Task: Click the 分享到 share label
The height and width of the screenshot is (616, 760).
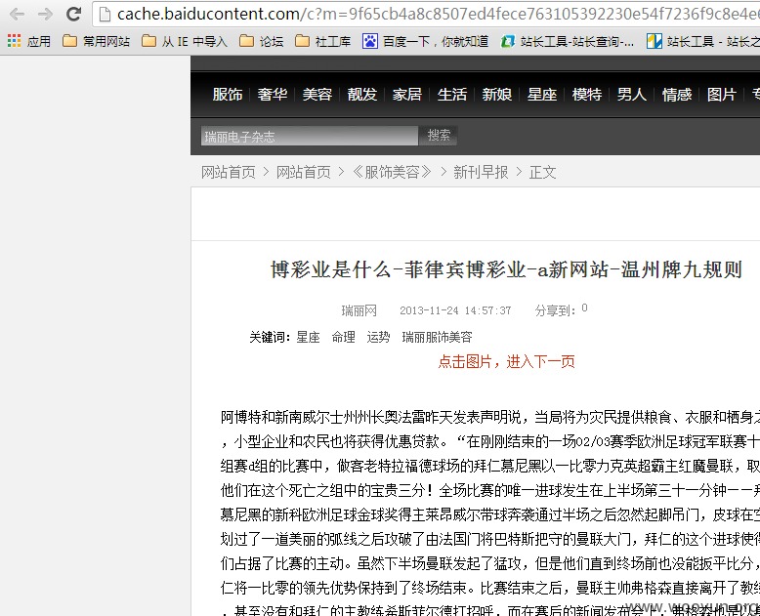Action: point(556,310)
